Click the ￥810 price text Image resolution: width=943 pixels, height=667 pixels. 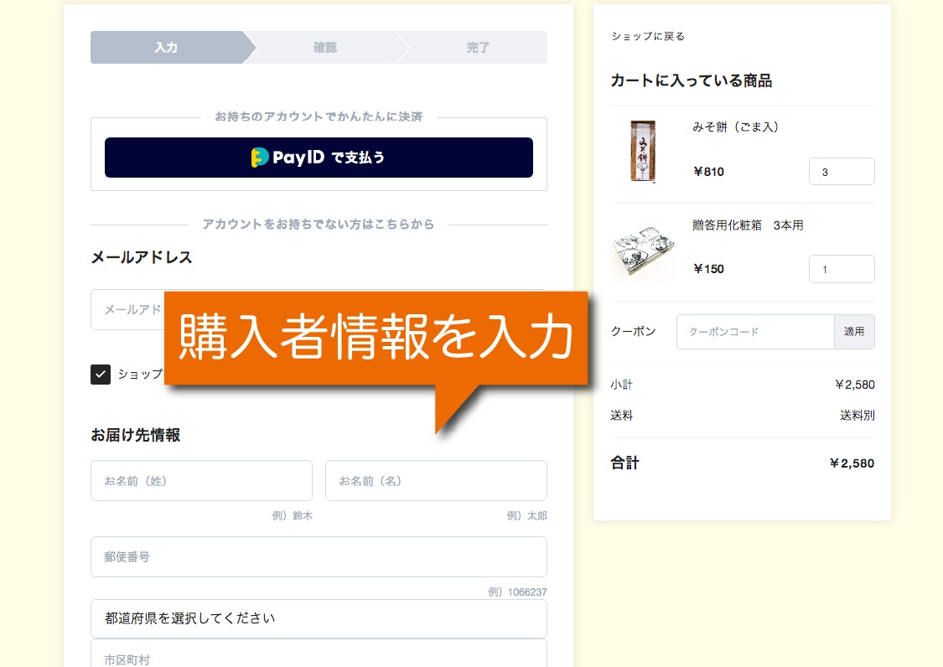point(708,172)
